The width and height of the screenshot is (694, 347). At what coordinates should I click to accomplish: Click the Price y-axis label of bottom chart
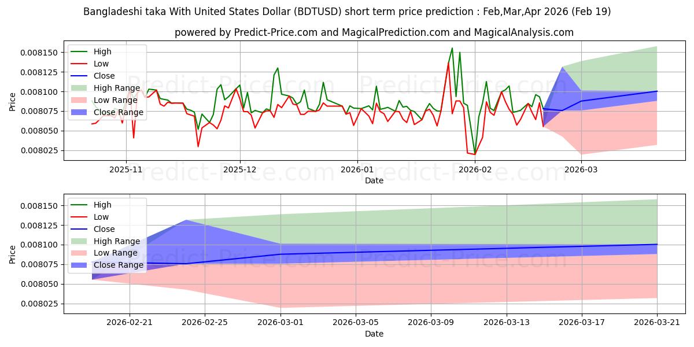coord(13,254)
